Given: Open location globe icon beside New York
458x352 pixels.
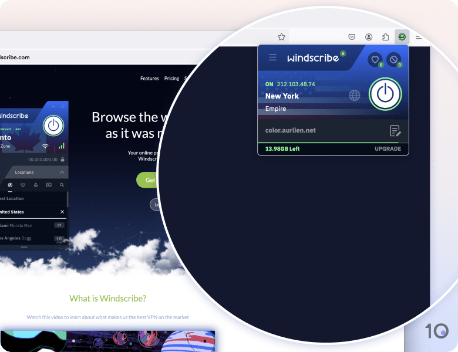Looking at the screenshot, I should pos(355,95).
